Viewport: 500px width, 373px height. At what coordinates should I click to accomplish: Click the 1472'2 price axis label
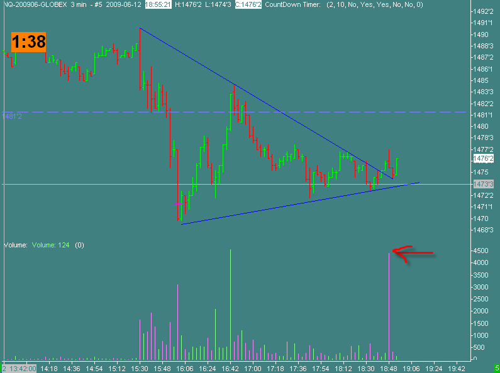click(482, 195)
